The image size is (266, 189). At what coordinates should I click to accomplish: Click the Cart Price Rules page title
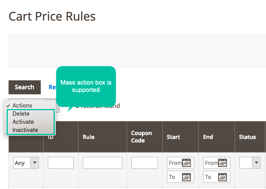click(x=52, y=16)
